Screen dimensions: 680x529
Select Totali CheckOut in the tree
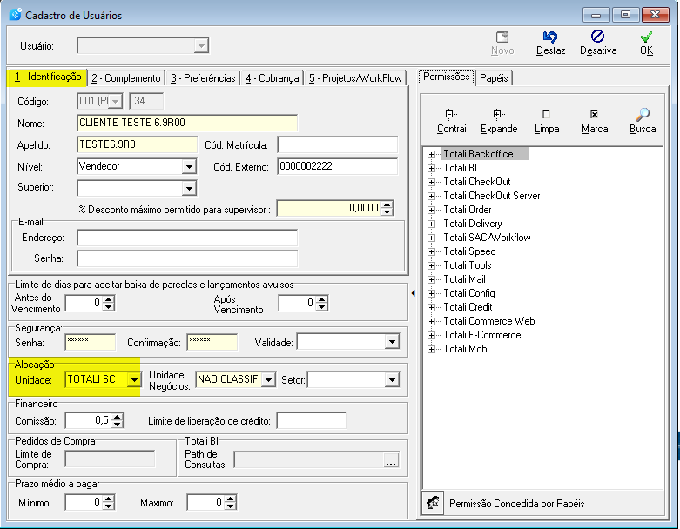[x=476, y=182]
